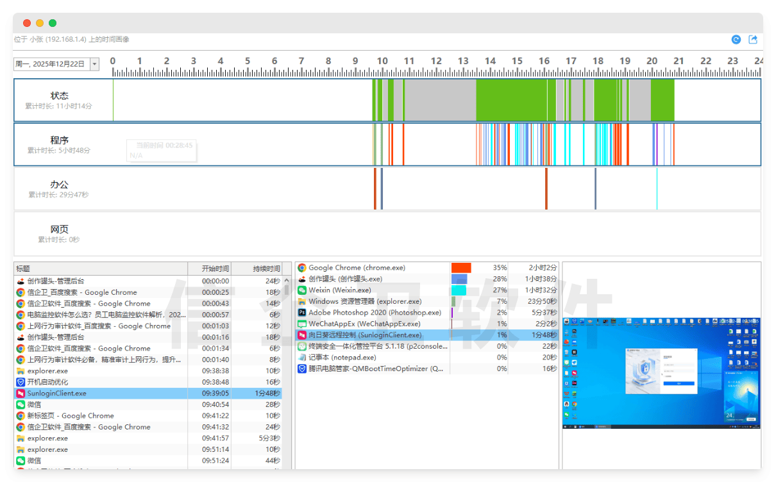Click the orange Chrome usage color bar
This screenshot has height=482, width=776.
[x=461, y=268]
